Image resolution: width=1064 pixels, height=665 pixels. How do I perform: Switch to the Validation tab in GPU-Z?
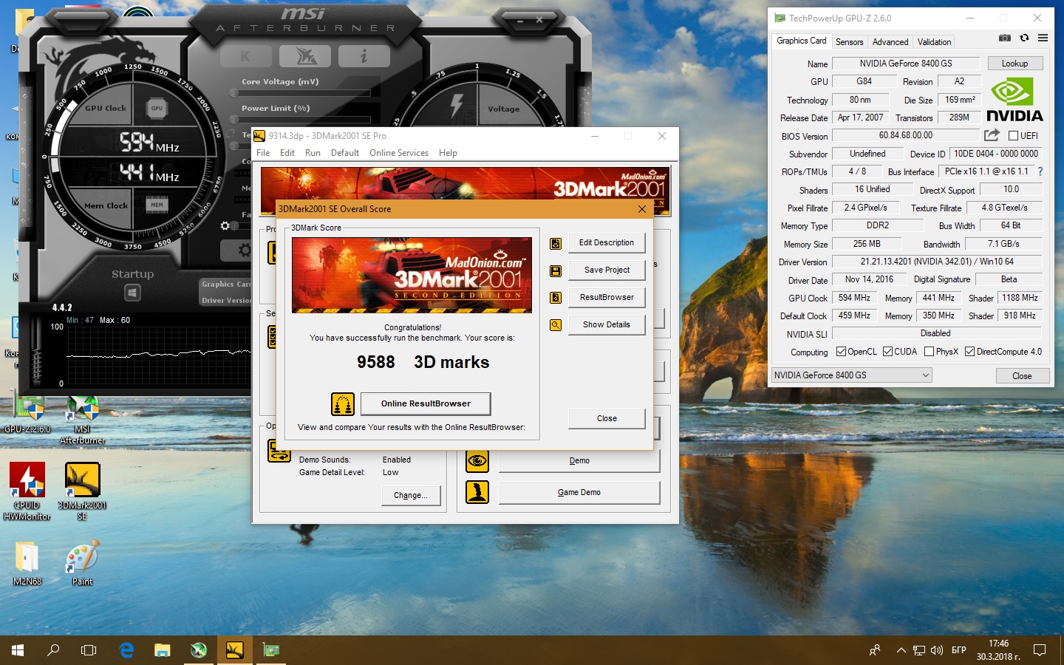[934, 42]
